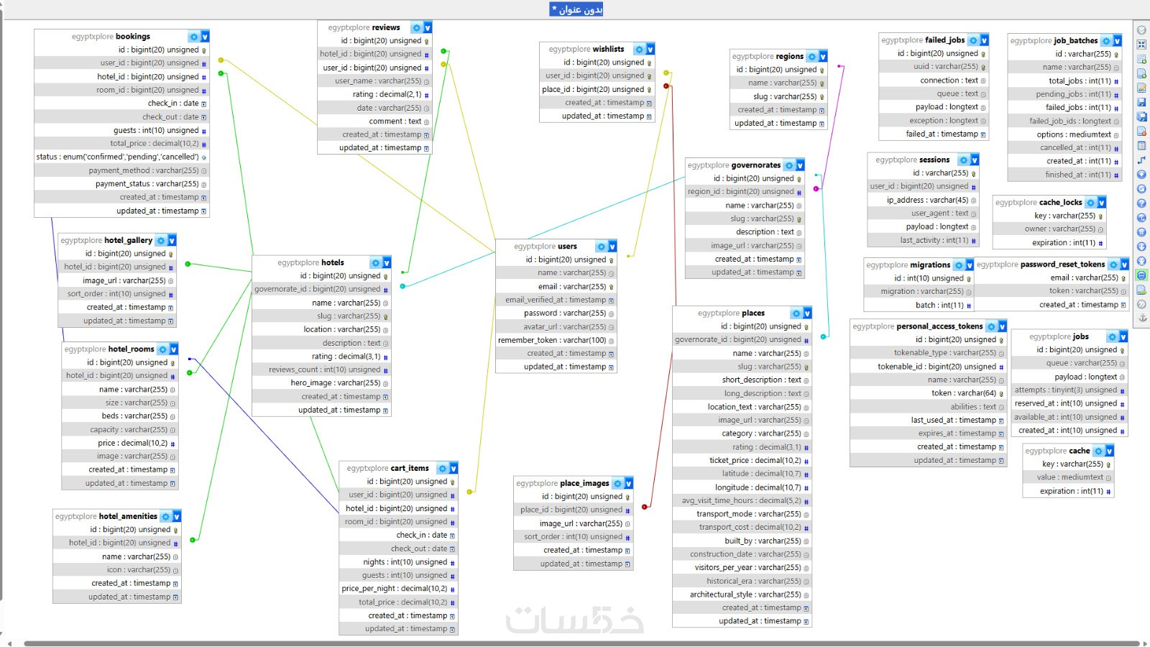Click the 'egyptxplore hotel_amenities' table title
1150x647 pixels.
(x=106, y=516)
